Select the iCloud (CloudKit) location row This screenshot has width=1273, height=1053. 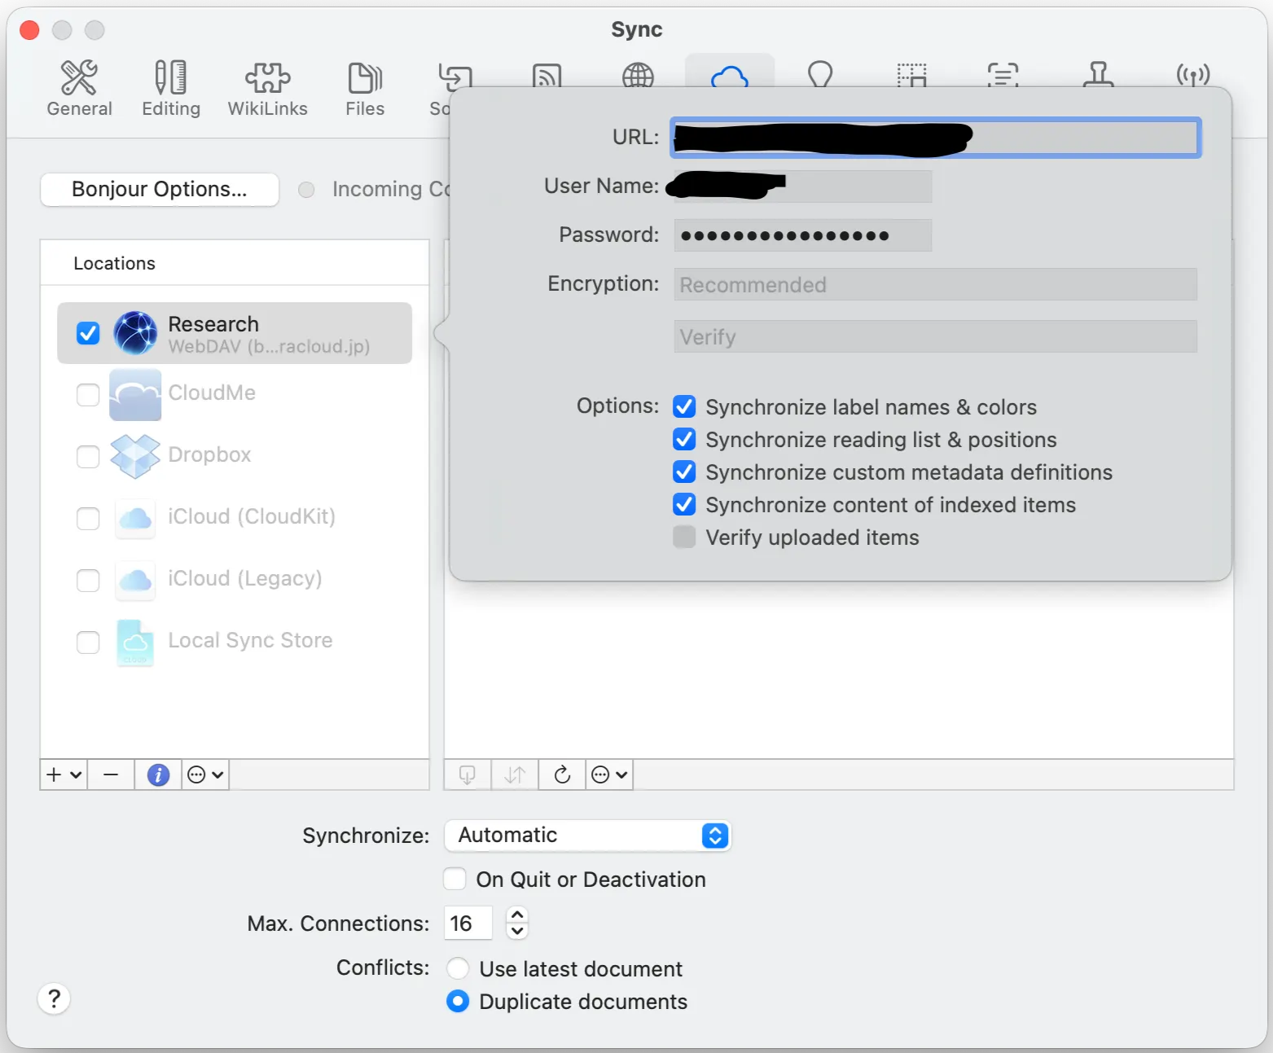[251, 517]
